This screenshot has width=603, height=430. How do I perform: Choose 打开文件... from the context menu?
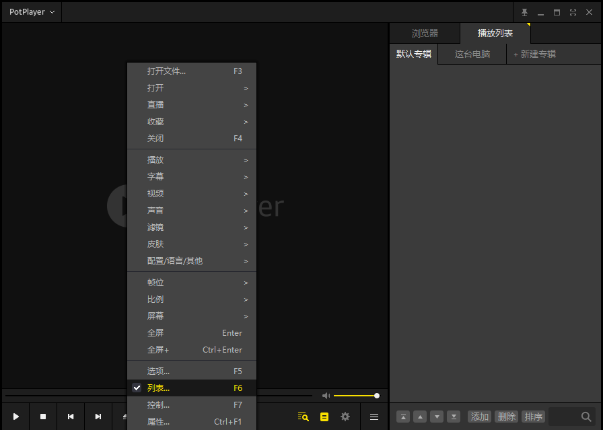click(192, 71)
